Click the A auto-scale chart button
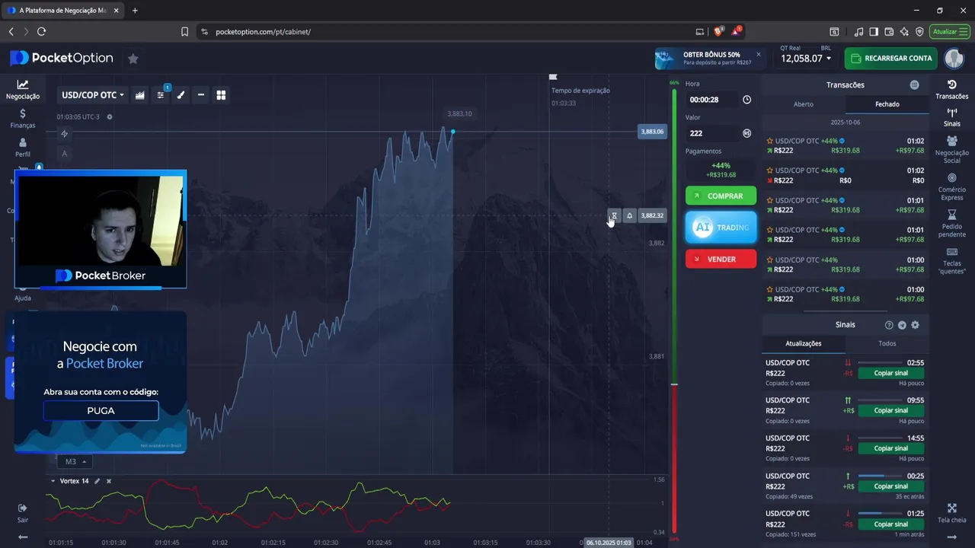975x548 pixels. (x=65, y=154)
